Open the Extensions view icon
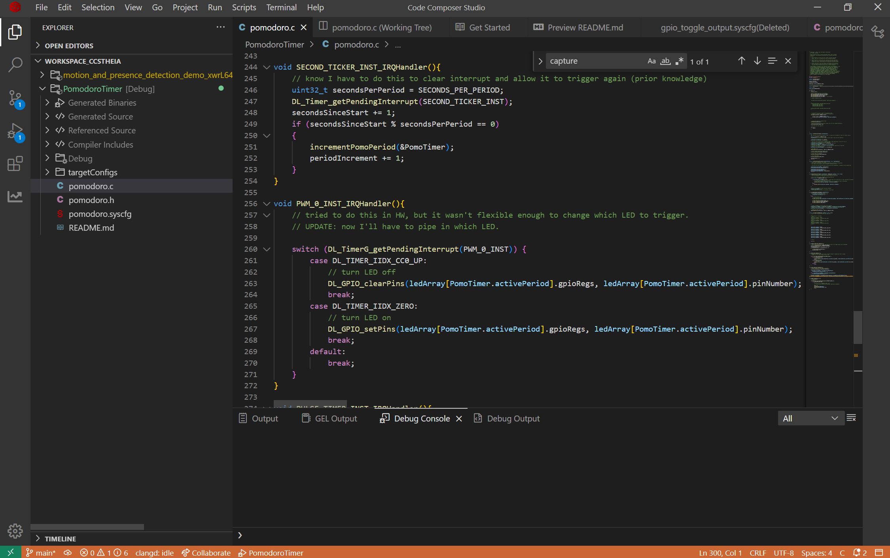This screenshot has height=558, width=890. click(x=15, y=163)
